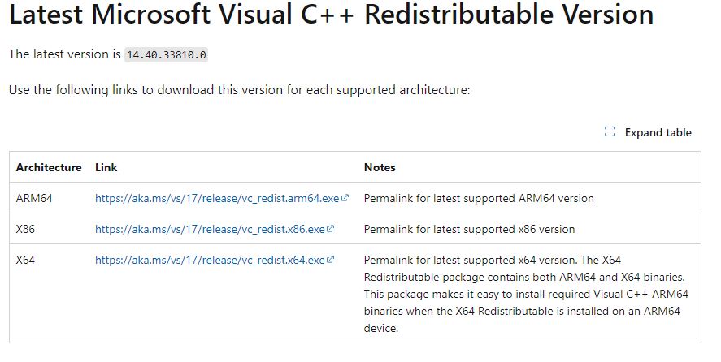This screenshot has height=362, width=721.
Task: Open the vc_redist.x64.exe download link
Action: point(210,260)
